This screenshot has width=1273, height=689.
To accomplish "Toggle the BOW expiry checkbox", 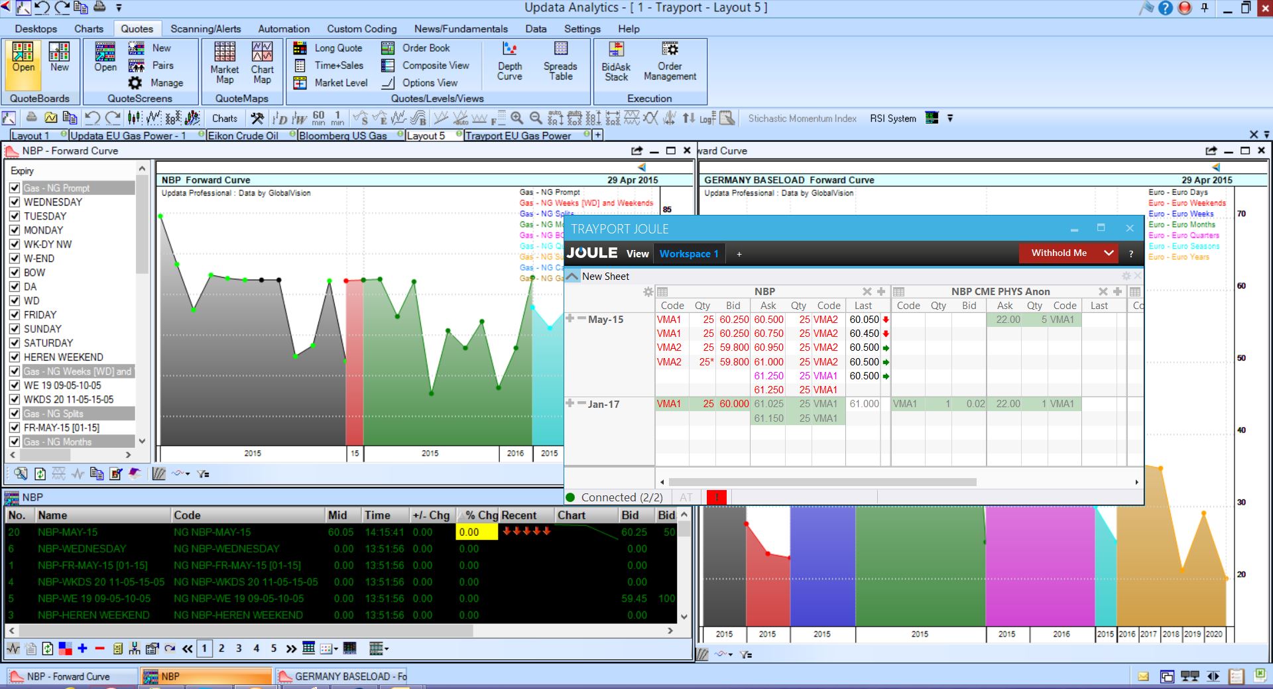I will pyautogui.click(x=15, y=273).
